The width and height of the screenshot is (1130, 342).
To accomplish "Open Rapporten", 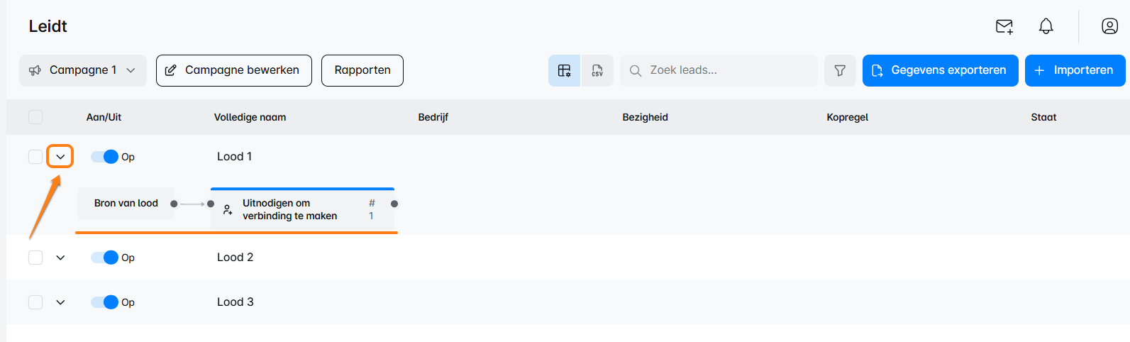I will (x=362, y=70).
